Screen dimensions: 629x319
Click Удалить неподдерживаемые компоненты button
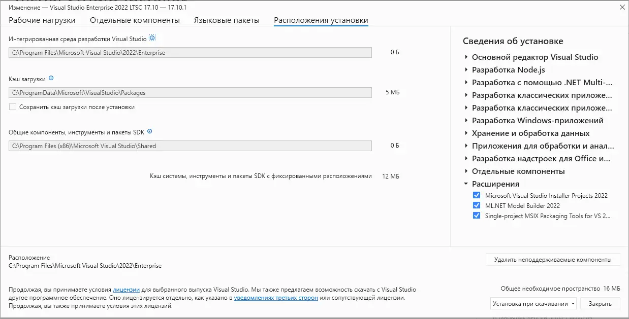coord(552,260)
